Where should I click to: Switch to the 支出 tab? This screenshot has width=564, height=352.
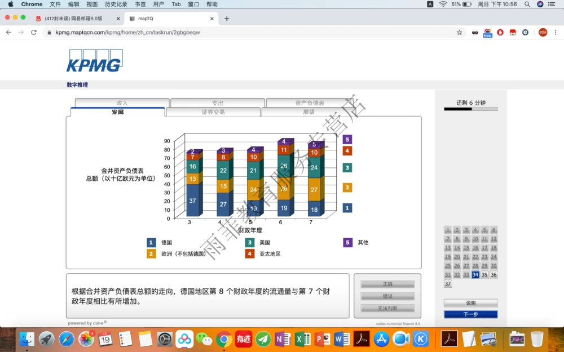point(217,103)
